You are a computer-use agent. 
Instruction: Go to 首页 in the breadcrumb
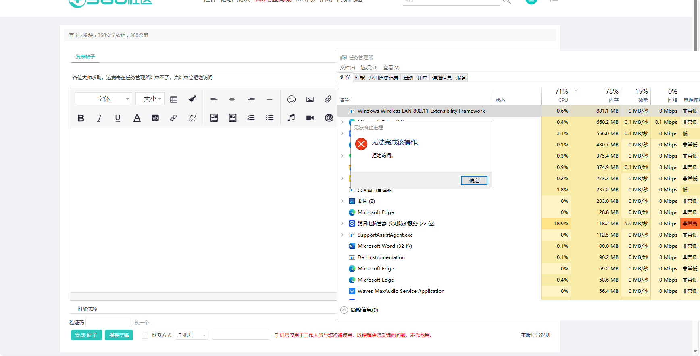click(74, 35)
